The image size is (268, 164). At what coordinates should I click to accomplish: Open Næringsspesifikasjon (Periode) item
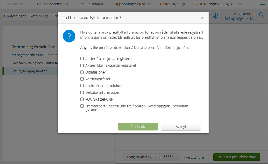(x=34, y=55)
